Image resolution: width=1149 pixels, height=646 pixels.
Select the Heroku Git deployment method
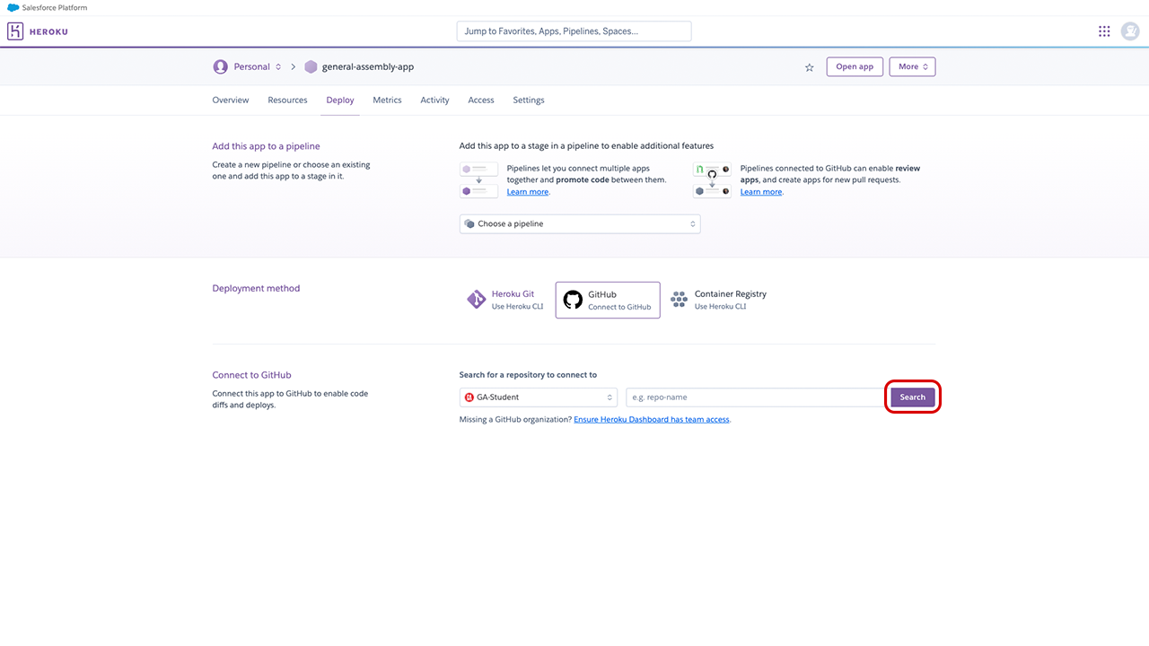tap(505, 300)
